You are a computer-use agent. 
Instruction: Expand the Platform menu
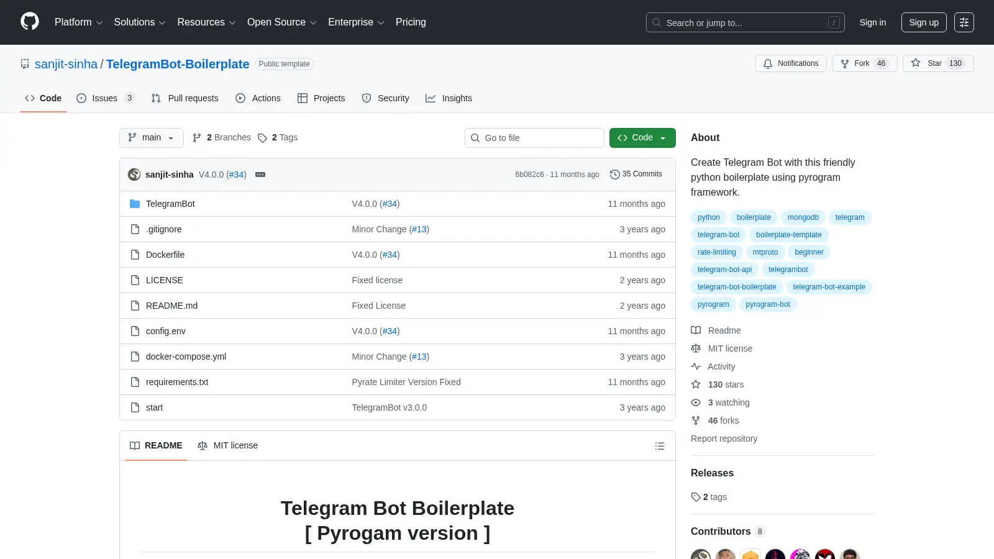click(78, 22)
